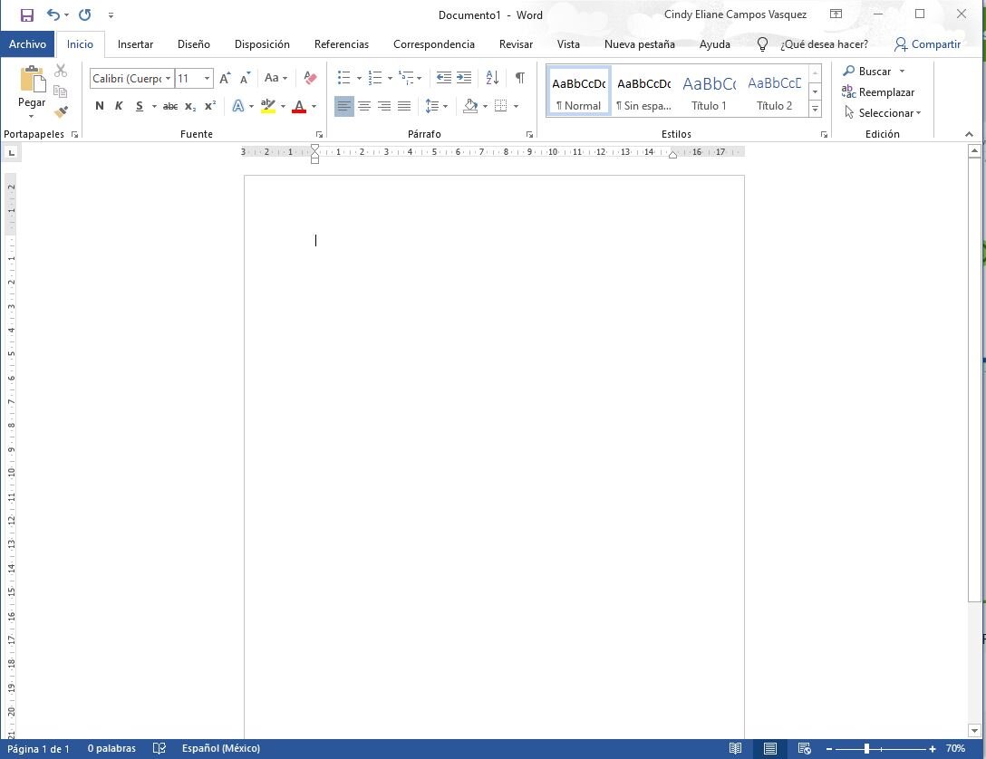Toggle bold formatting (N)
The height and width of the screenshot is (759, 986).
click(x=100, y=106)
